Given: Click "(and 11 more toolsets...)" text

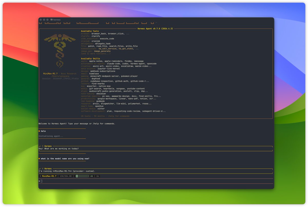Looking at the screenshot, I should click(96, 54).
